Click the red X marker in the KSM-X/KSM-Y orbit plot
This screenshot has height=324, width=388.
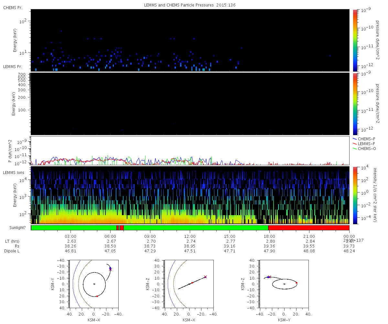click(x=110, y=269)
